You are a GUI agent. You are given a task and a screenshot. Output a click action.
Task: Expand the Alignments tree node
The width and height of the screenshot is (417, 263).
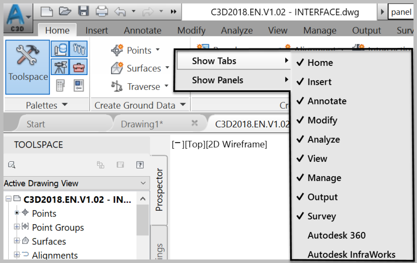pos(17,255)
